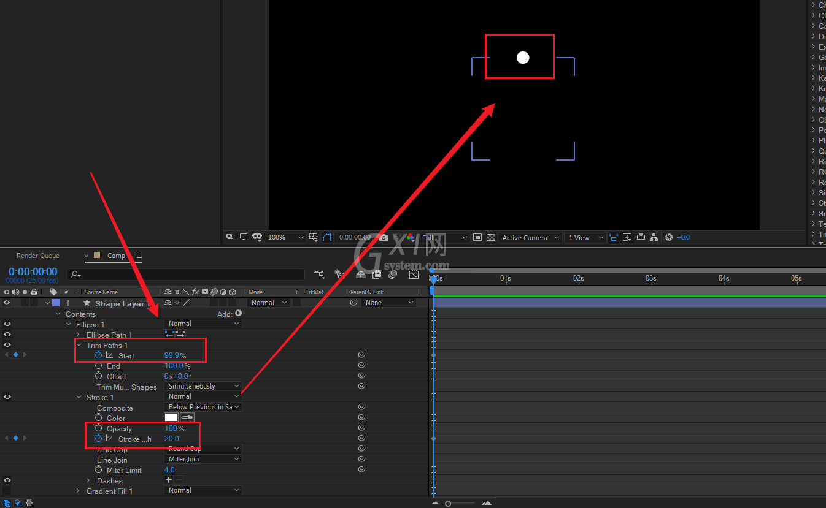
Task: Toggle pixel aspect ratio correction icon
Action: click(x=613, y=237)
